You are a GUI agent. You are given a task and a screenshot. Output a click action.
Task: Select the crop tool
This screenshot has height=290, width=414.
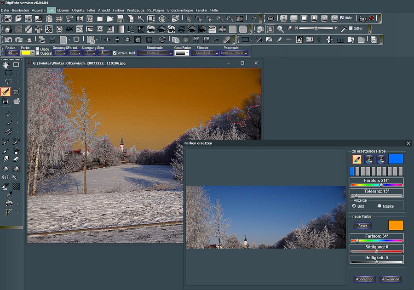pos(17,91)
